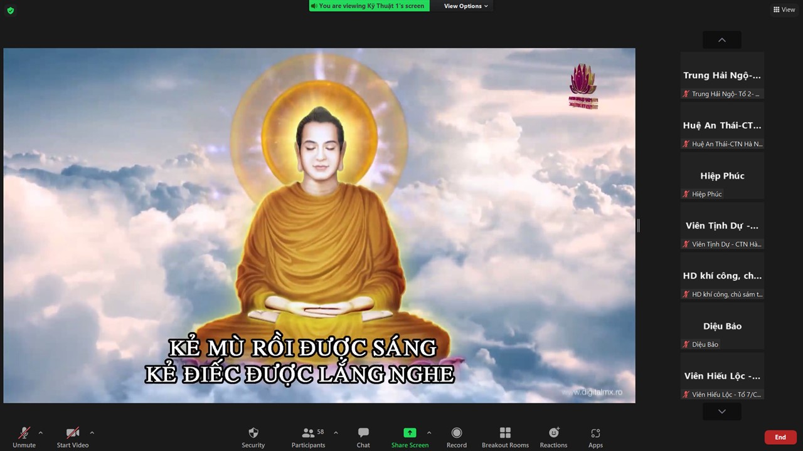Select Huệ An Thái participant tile

tap(722, 126)
